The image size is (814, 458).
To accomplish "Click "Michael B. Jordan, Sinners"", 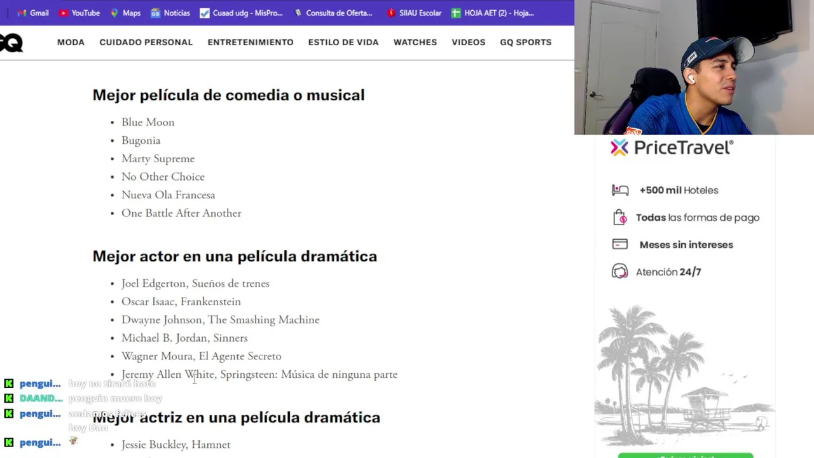I will pyautogui.click(x=184, y=338).
